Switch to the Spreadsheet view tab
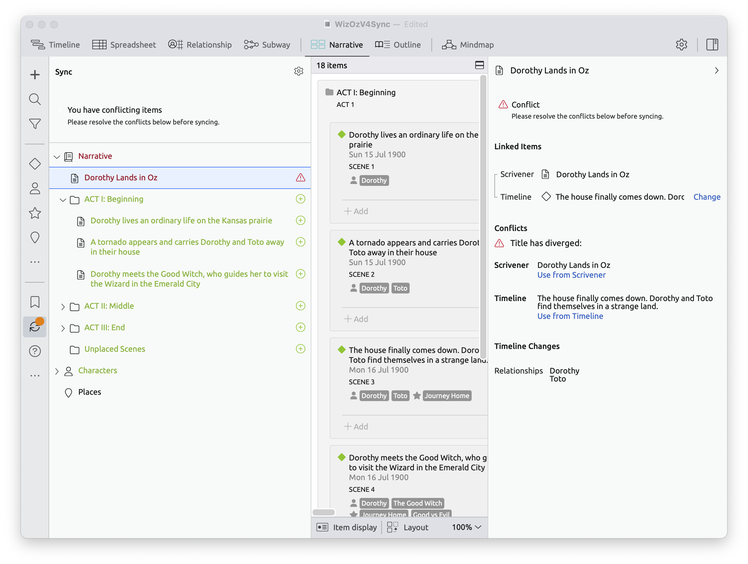This screenshot has width=748, height=564. (x=124, y=45)
